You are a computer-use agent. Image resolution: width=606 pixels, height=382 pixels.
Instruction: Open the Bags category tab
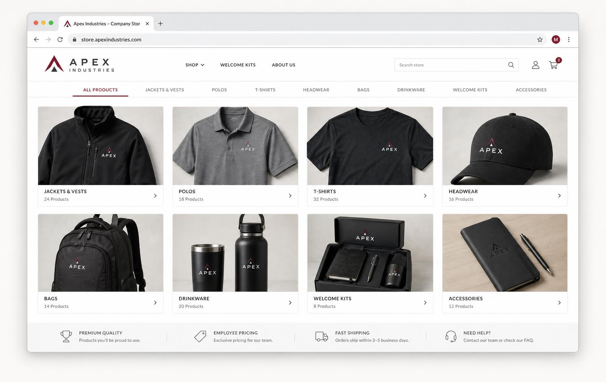363,90
